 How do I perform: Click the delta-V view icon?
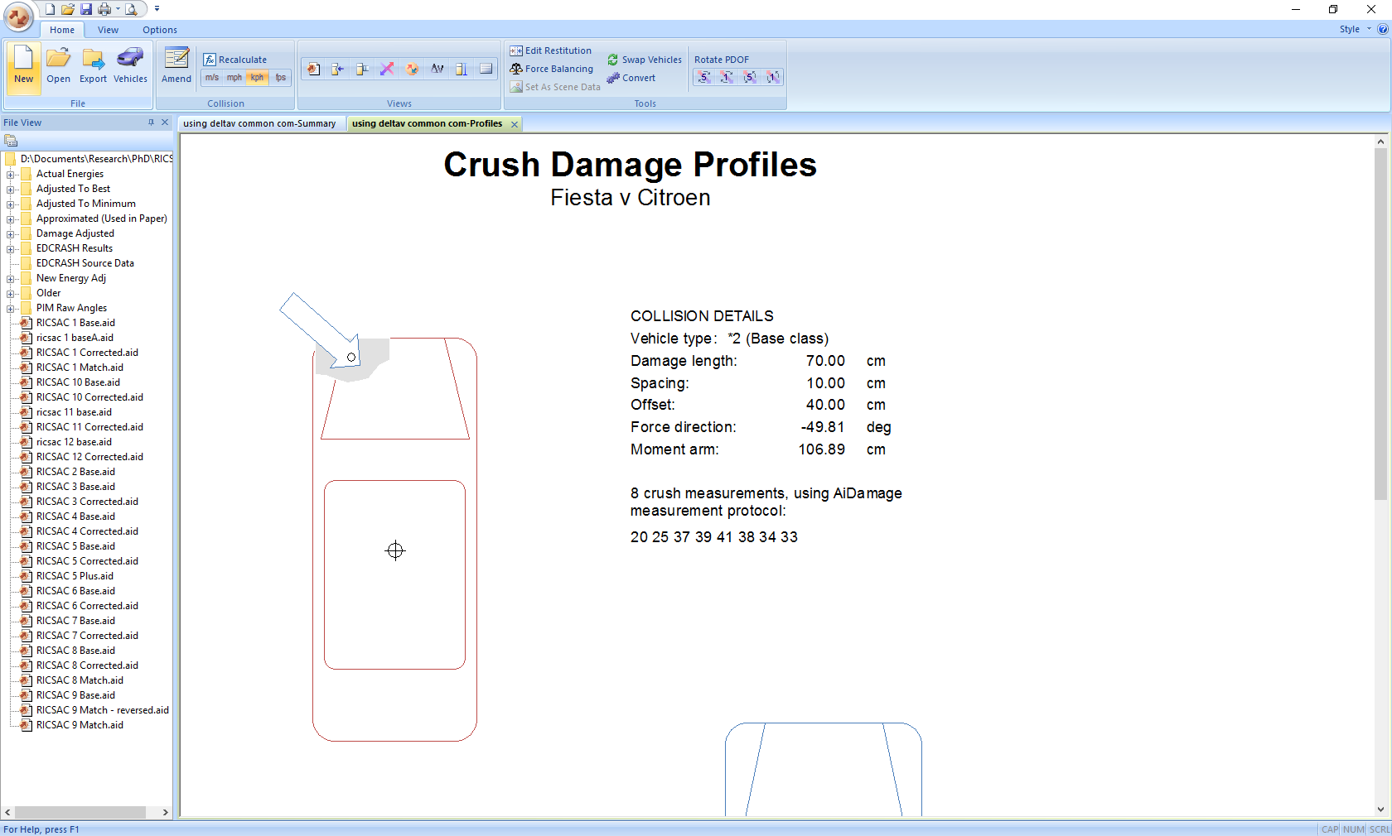(437, 69)
